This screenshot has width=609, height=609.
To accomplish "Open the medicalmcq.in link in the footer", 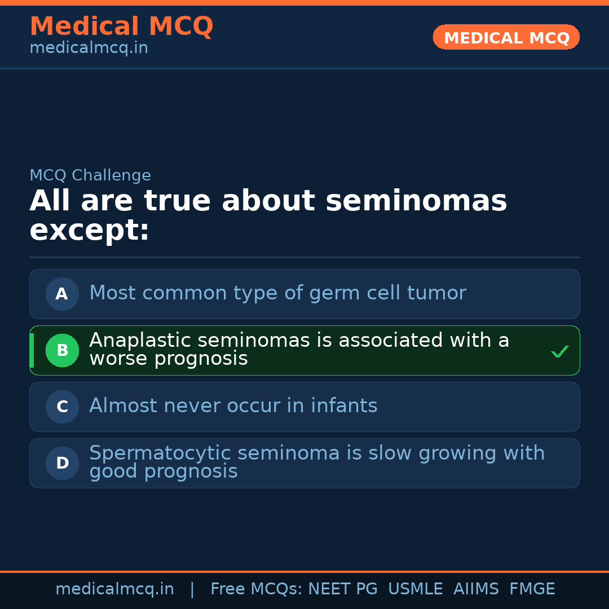I will 114,589.
